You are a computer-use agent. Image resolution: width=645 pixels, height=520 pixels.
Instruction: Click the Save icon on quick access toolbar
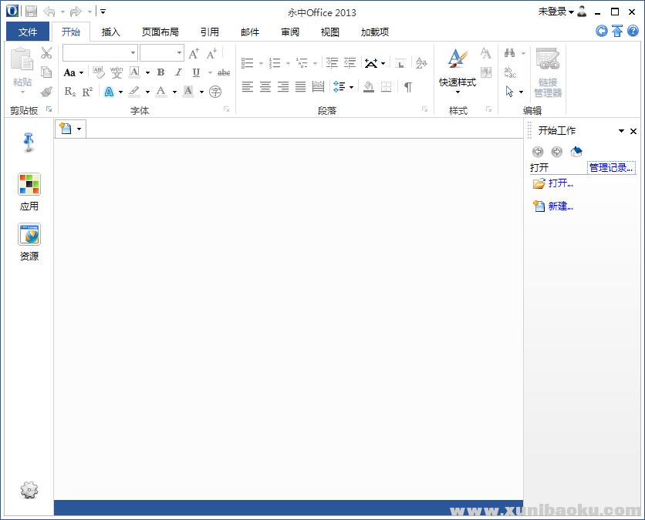(31, 12)
